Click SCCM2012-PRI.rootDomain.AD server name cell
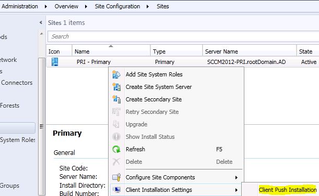Image resolution: width=319 pixels, height=196 pixels. 246,62
